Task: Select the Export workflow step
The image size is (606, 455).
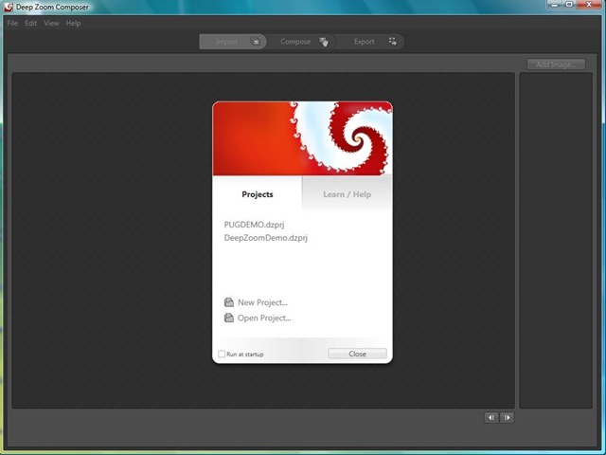Action: click(x=370, y=42)
